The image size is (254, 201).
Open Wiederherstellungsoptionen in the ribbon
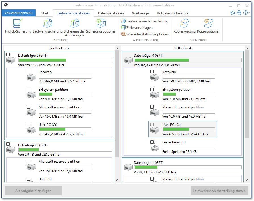coord(145,34)
